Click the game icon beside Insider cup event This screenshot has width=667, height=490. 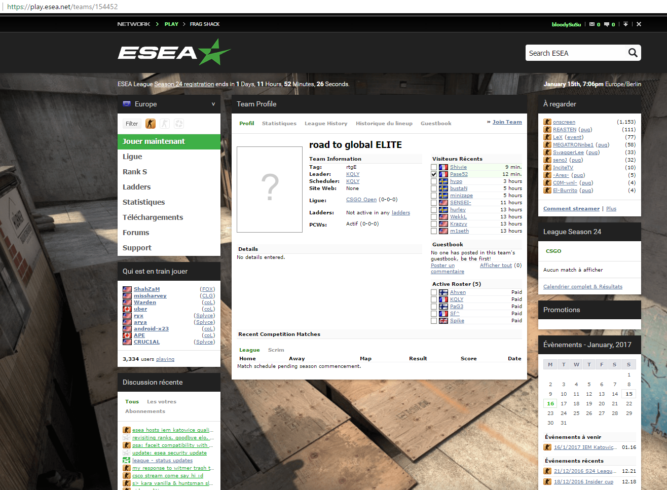click(547, 481)
